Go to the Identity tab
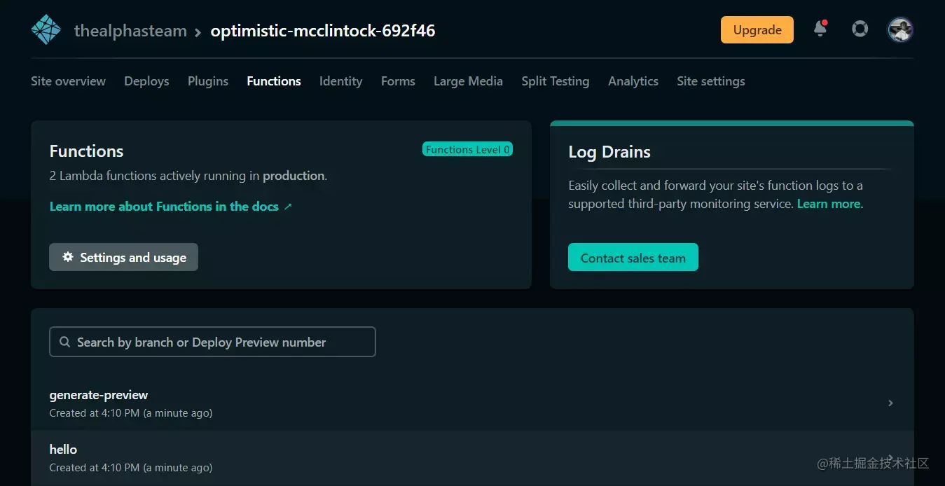 coord(340,81)
